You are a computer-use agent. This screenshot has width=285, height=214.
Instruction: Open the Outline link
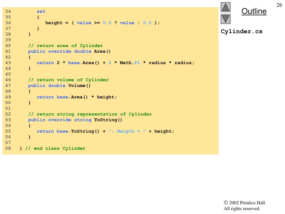(x=254, y=11)
